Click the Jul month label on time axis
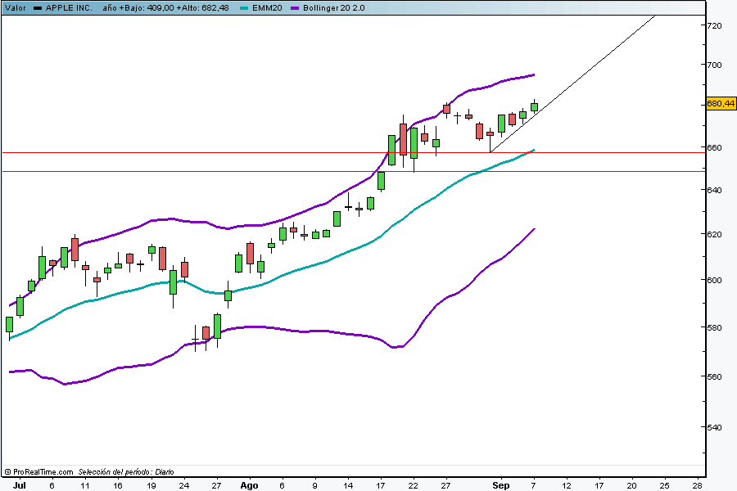 coord(19,485)
